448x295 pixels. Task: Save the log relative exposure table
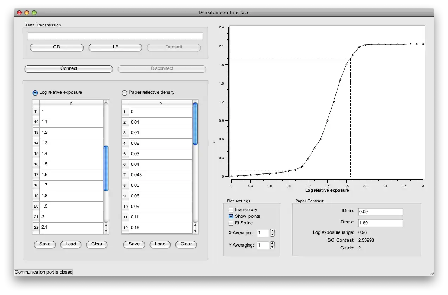pyautogui.click(x=45, y=244)
